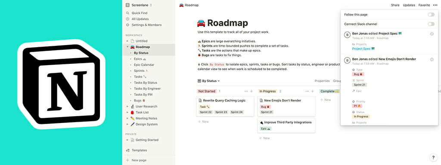Click the B avatar on Project Spec update

point(348,35)
